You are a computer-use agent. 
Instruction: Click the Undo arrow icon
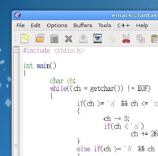[112, 39]
